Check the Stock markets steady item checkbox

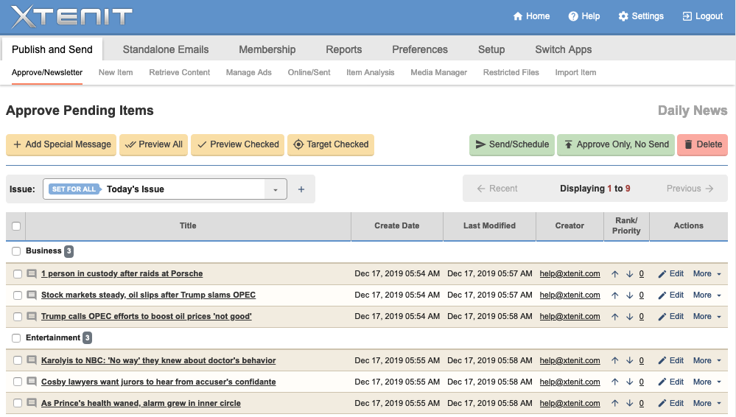coord(18,295)
